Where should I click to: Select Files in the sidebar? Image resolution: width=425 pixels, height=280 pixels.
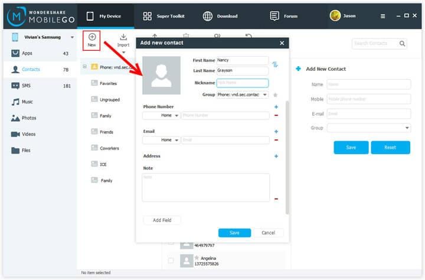pyautogui.click(x=40, y=150)
